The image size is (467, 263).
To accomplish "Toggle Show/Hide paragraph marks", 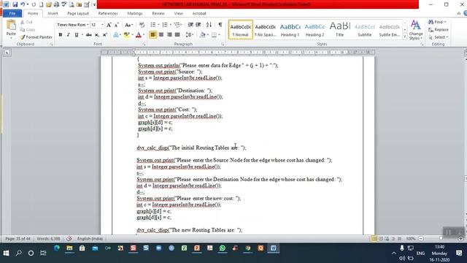I will tap(220, 25).
